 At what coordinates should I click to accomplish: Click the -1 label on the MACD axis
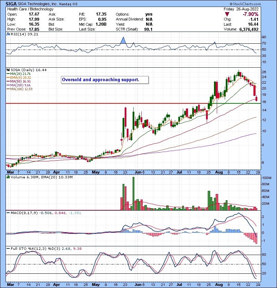263,240
